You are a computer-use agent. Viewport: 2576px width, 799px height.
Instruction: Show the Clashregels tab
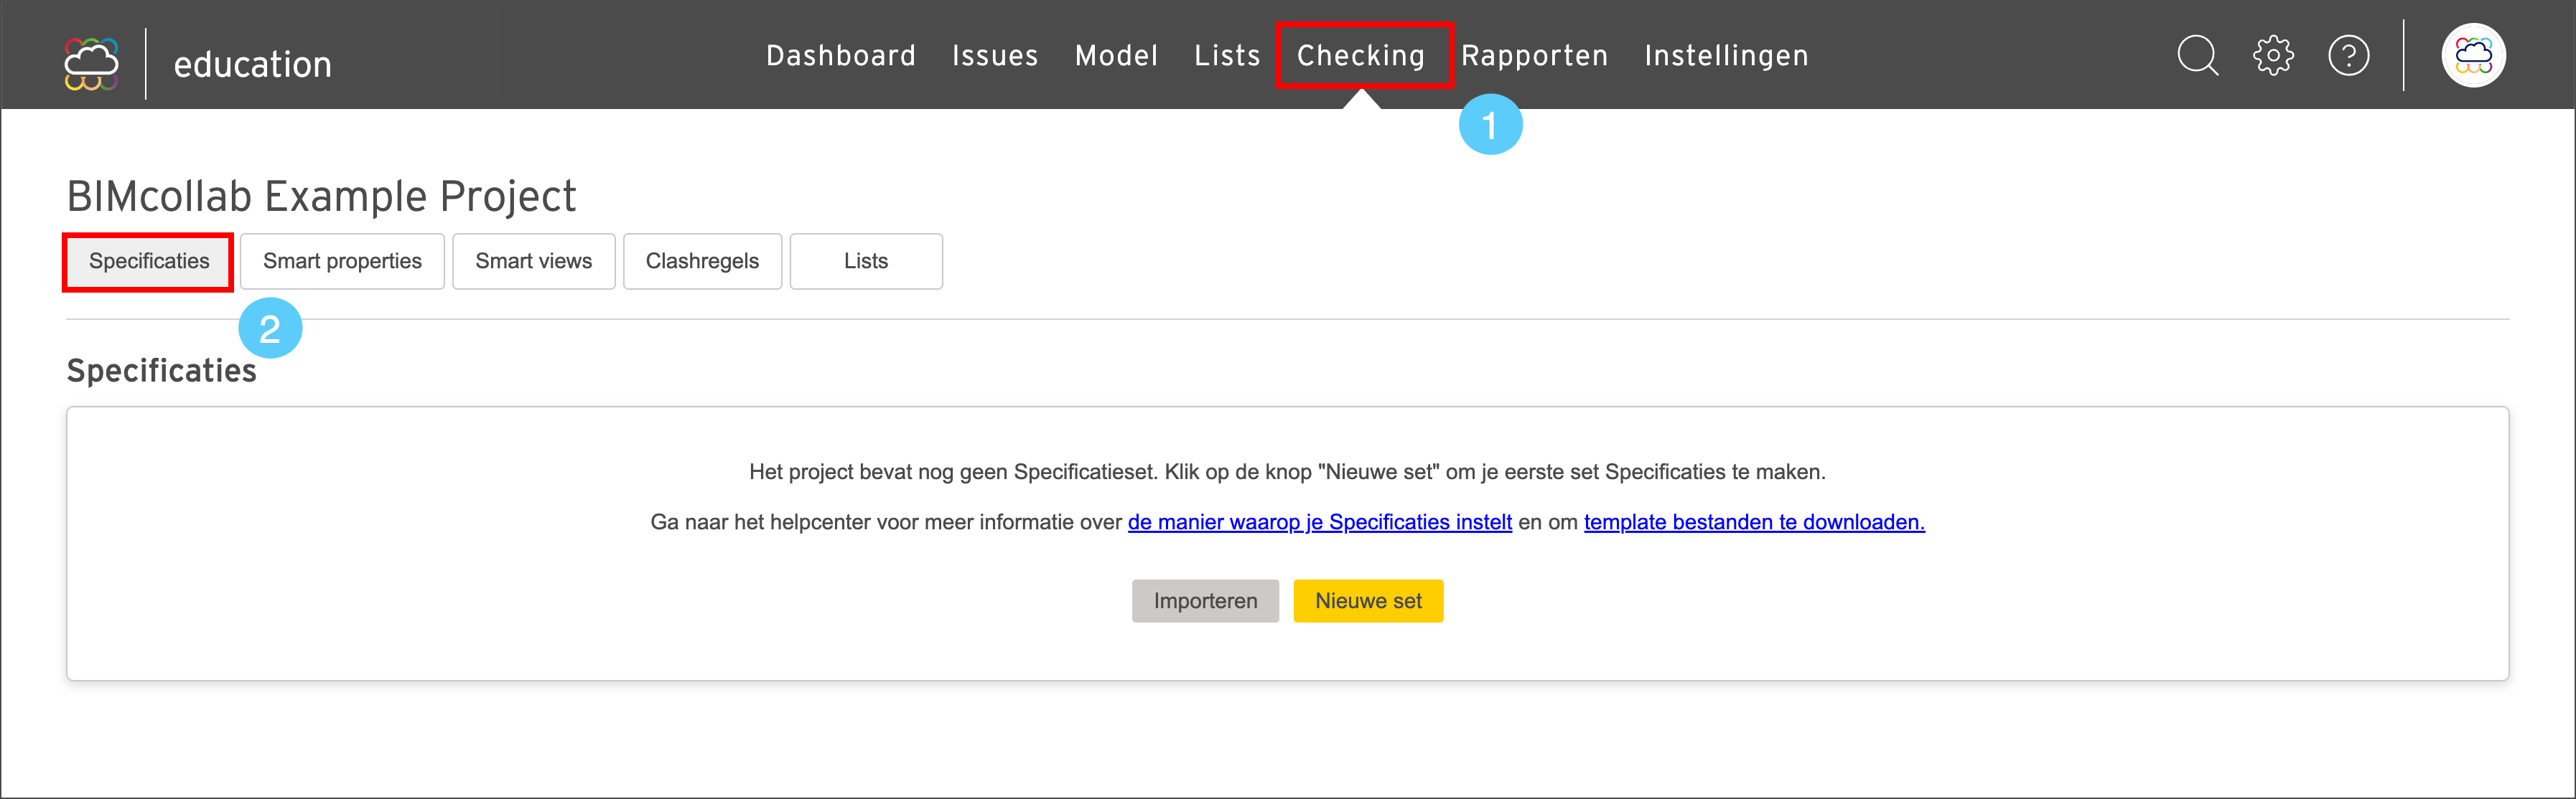click(x=702, y=262)
